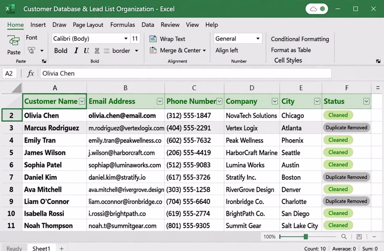Select cell with olivia.chen@email.com
The image size is (384, 251).
[126, 115]
